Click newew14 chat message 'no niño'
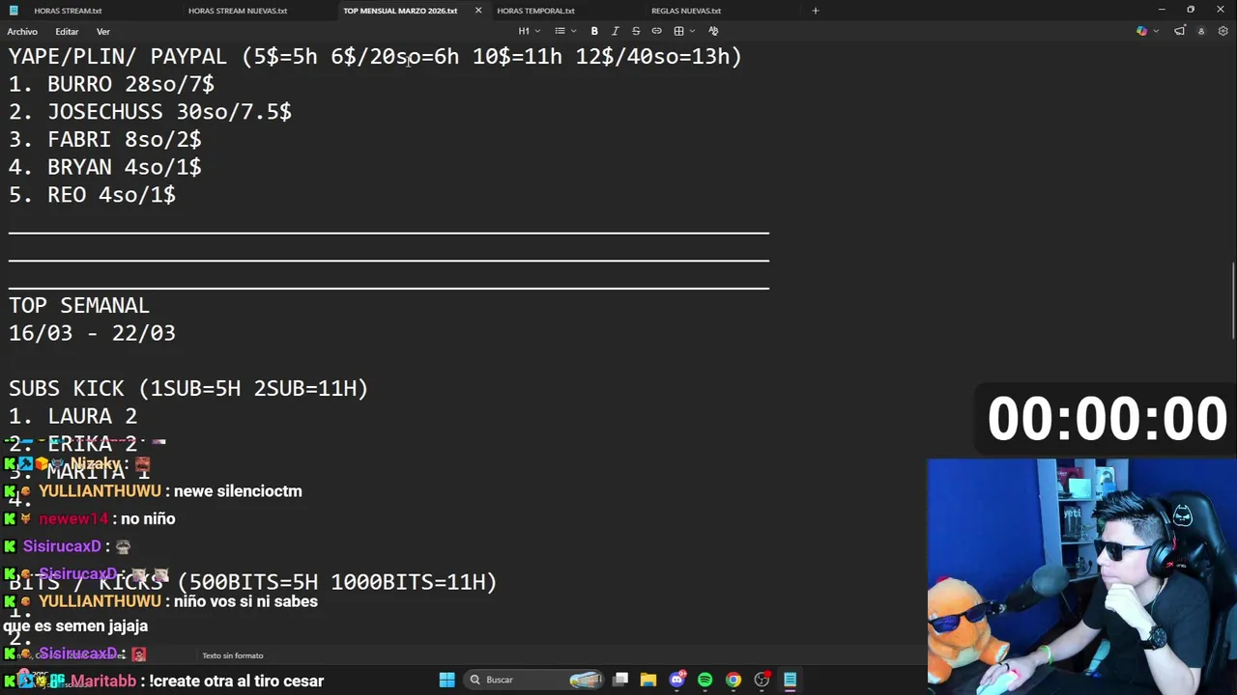Screen dimensions: 1237x695 coord(148,519)
